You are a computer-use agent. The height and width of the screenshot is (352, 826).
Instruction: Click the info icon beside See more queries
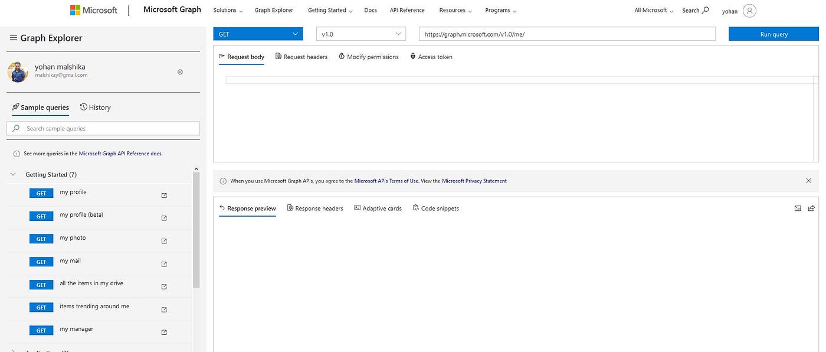[17, 154]
